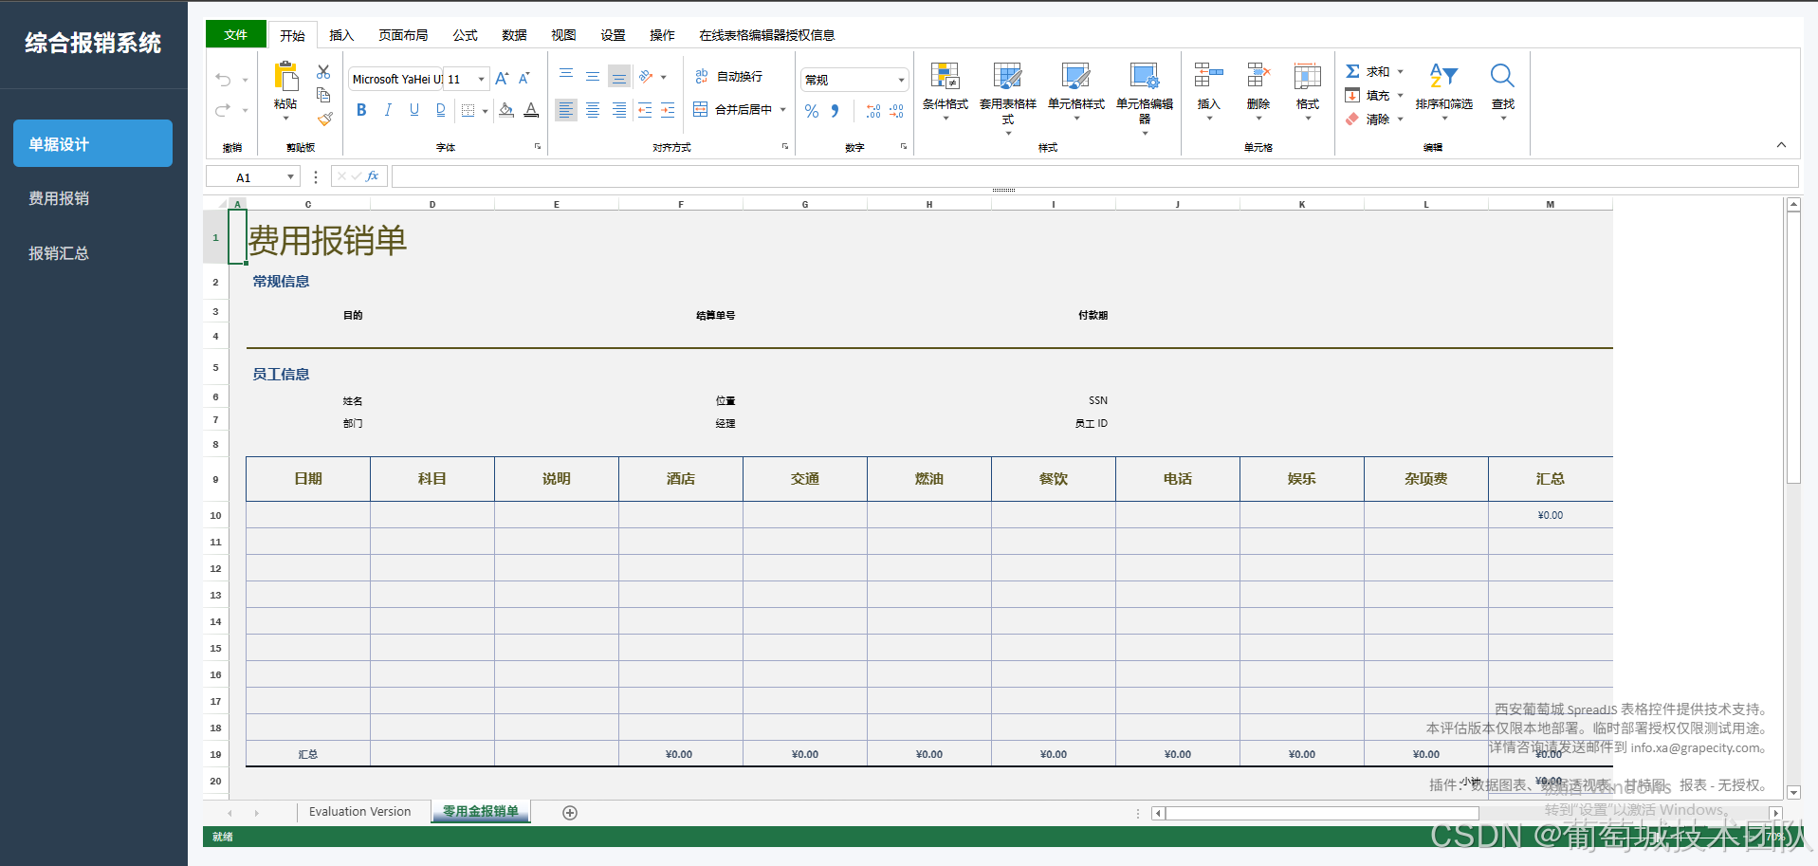This screenshot has width=1818, height=866.
Task: Apply percent style number format
Action: (x=812, y=111)
